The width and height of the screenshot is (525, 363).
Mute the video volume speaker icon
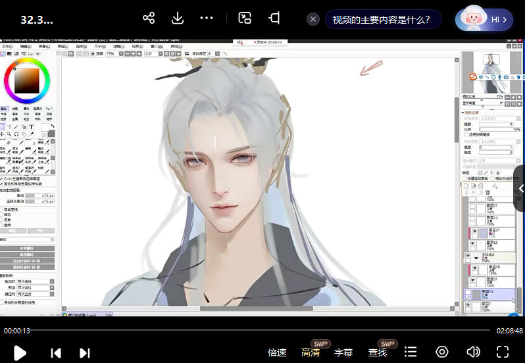(472, 352)
